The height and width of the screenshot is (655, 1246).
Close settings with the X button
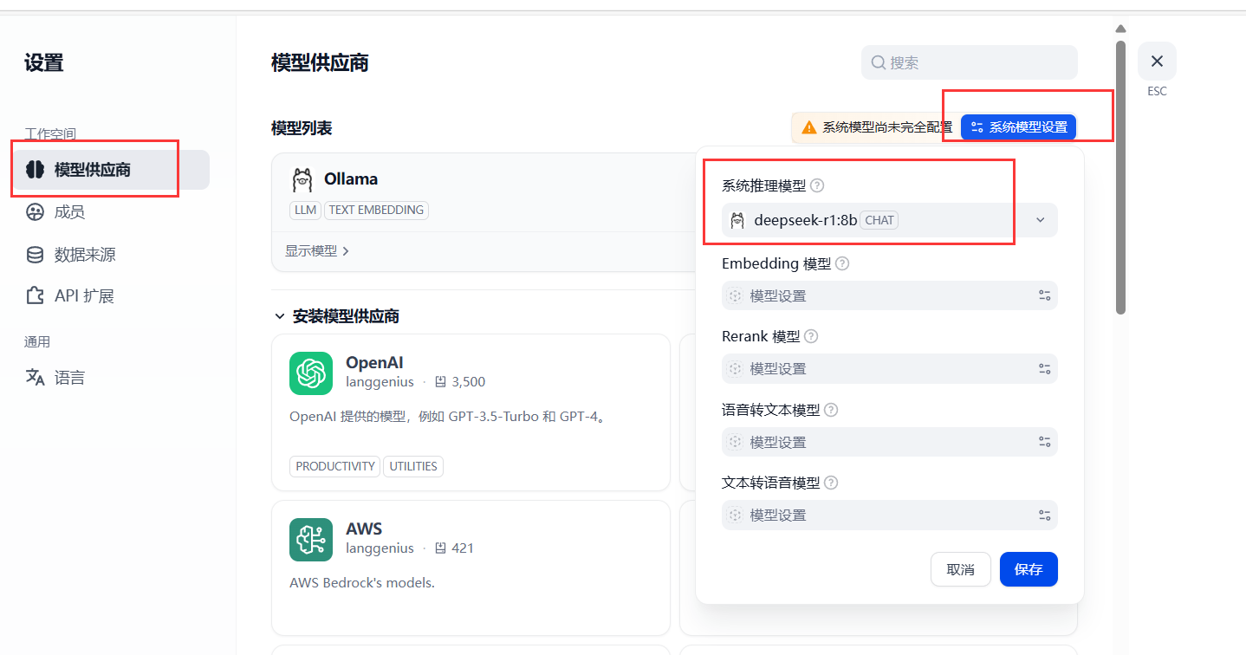[1157, 62]
